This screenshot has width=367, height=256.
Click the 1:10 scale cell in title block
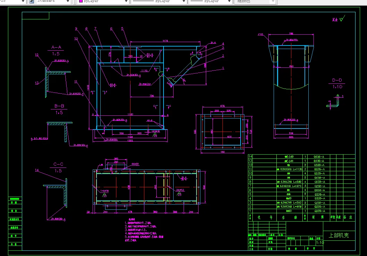pyautogui.click(x=320, y=243)
